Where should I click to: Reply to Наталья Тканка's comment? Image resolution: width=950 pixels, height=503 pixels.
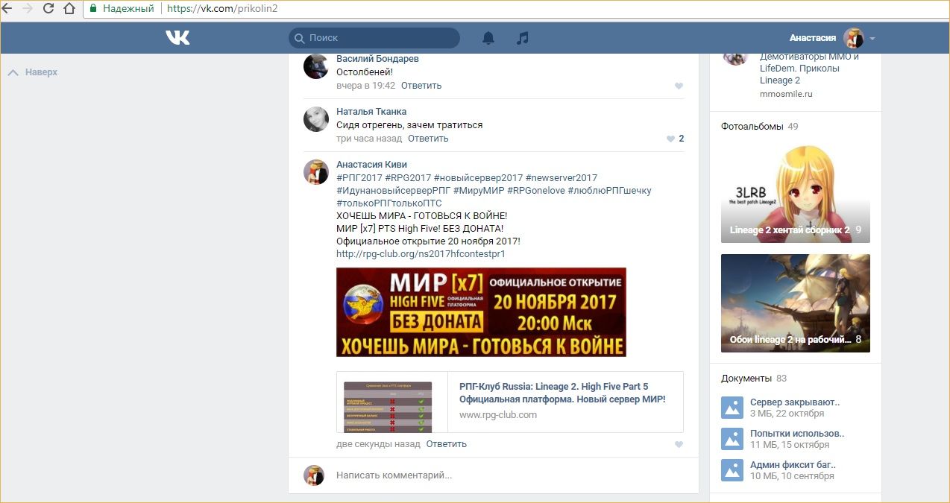pyautogui.click(x=428, y=139)
